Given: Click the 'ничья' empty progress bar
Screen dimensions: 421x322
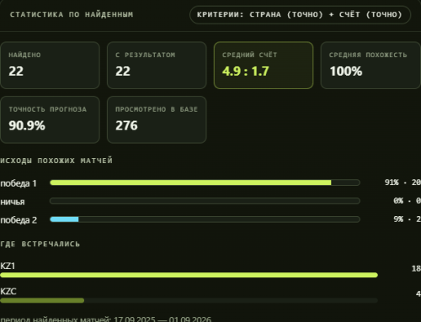Looking at the screenshot, I should 205,201.
